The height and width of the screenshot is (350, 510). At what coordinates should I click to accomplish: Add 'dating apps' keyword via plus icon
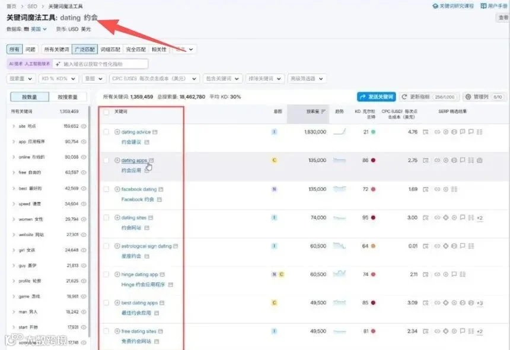pyautogui.click(x=117, y=160)
